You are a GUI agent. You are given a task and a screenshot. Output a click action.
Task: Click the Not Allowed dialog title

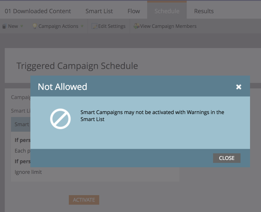pyautogui.click(x=62, y=87)
